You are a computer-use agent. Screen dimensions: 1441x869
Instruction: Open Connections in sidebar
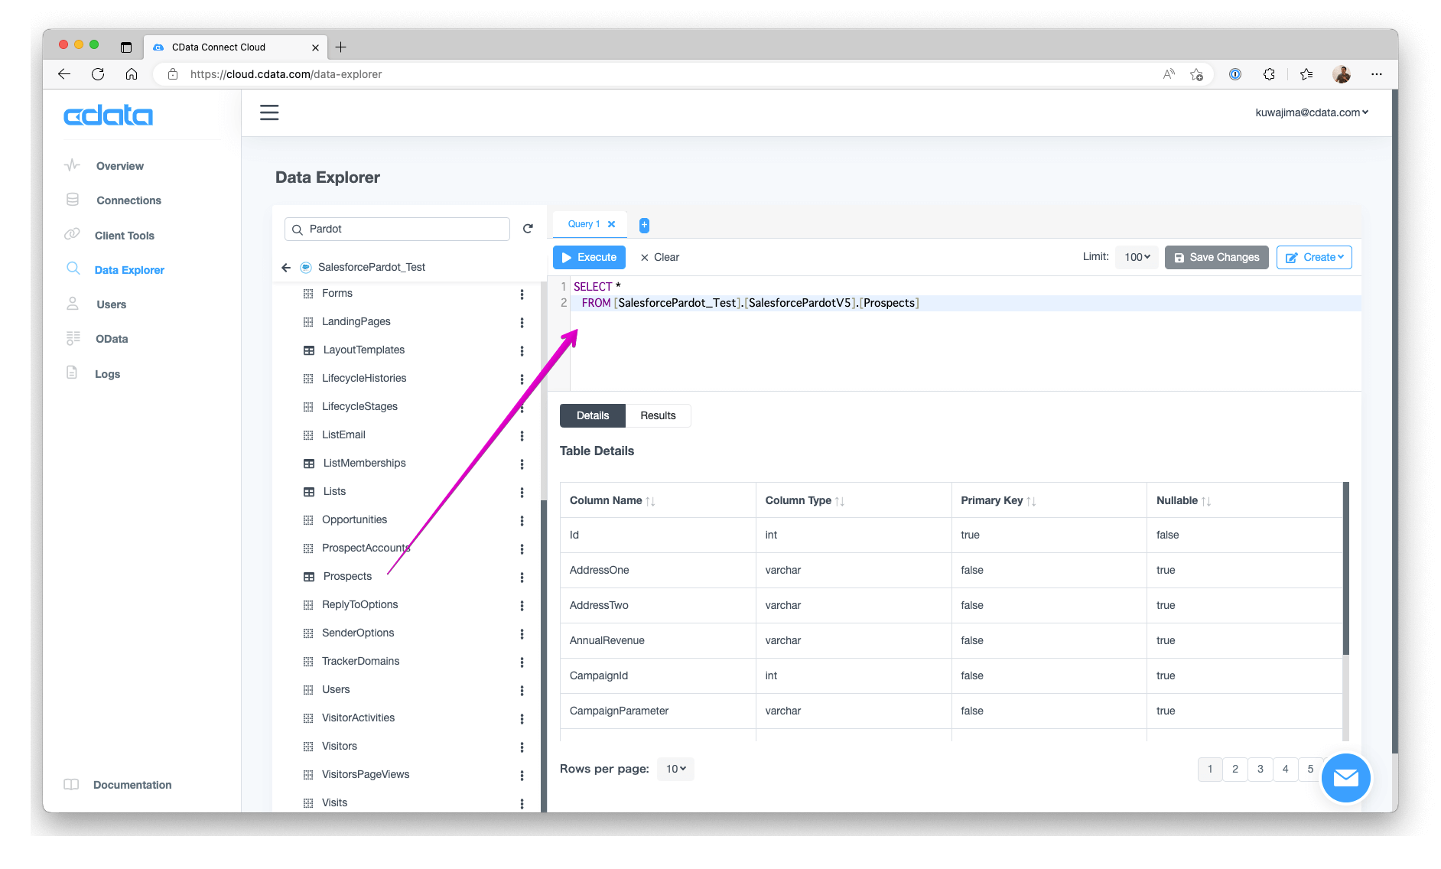(x=128, y=200)
